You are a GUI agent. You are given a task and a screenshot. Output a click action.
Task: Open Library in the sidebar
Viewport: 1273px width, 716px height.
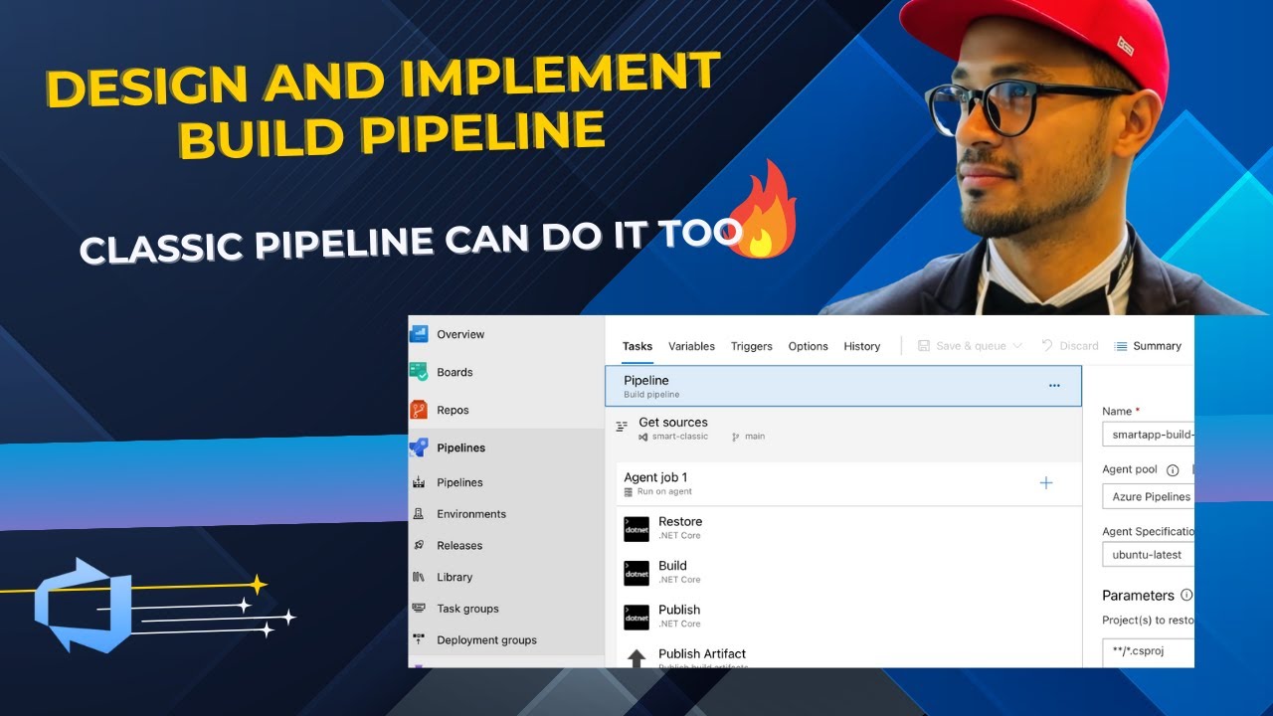455,577
